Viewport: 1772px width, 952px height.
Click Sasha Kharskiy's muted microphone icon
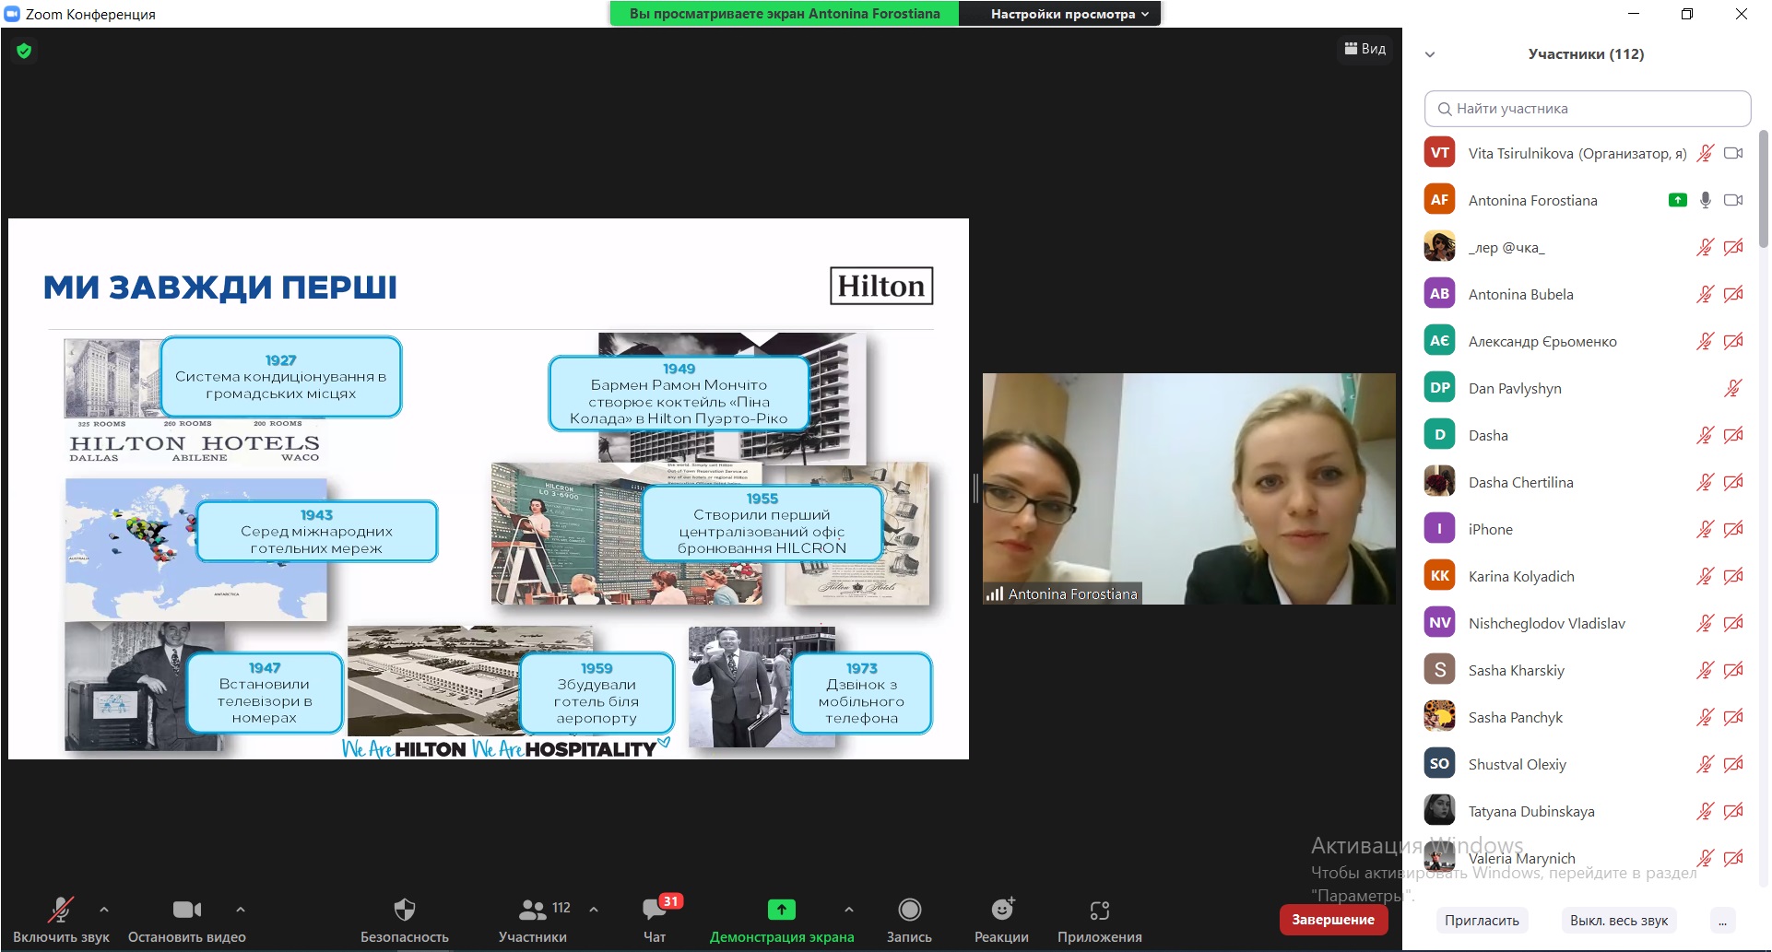pos(1706,670)
